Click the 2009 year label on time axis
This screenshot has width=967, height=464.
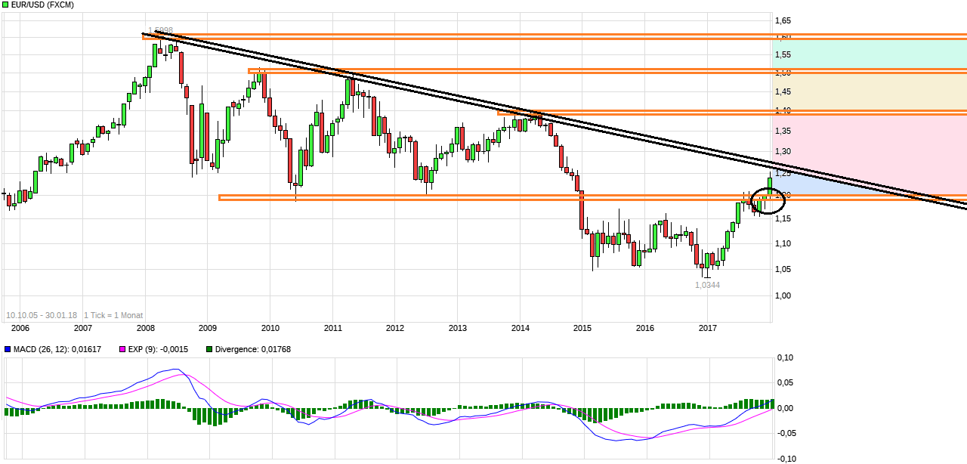click(208, 328)
